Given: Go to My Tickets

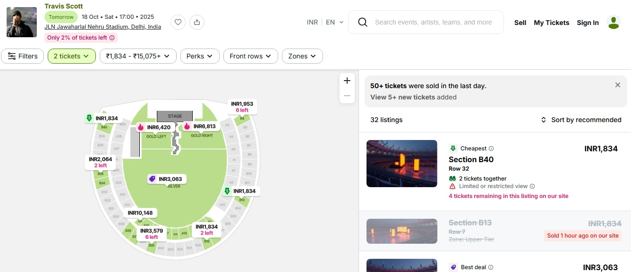Looking at the screenshot, I should [x=551, y=23].
